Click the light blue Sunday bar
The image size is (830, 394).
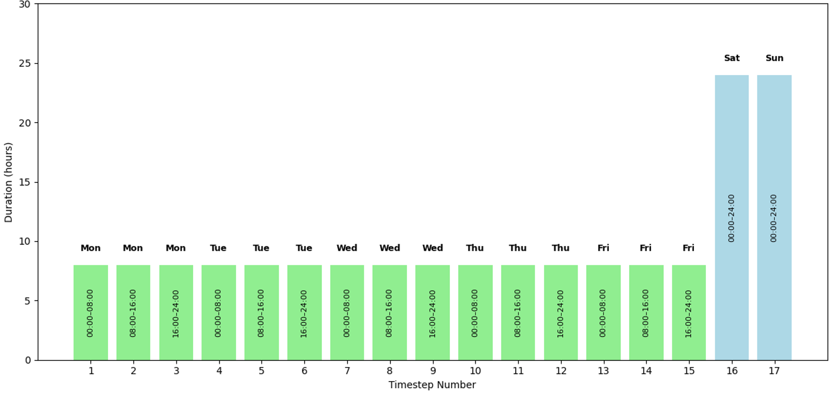774,144
